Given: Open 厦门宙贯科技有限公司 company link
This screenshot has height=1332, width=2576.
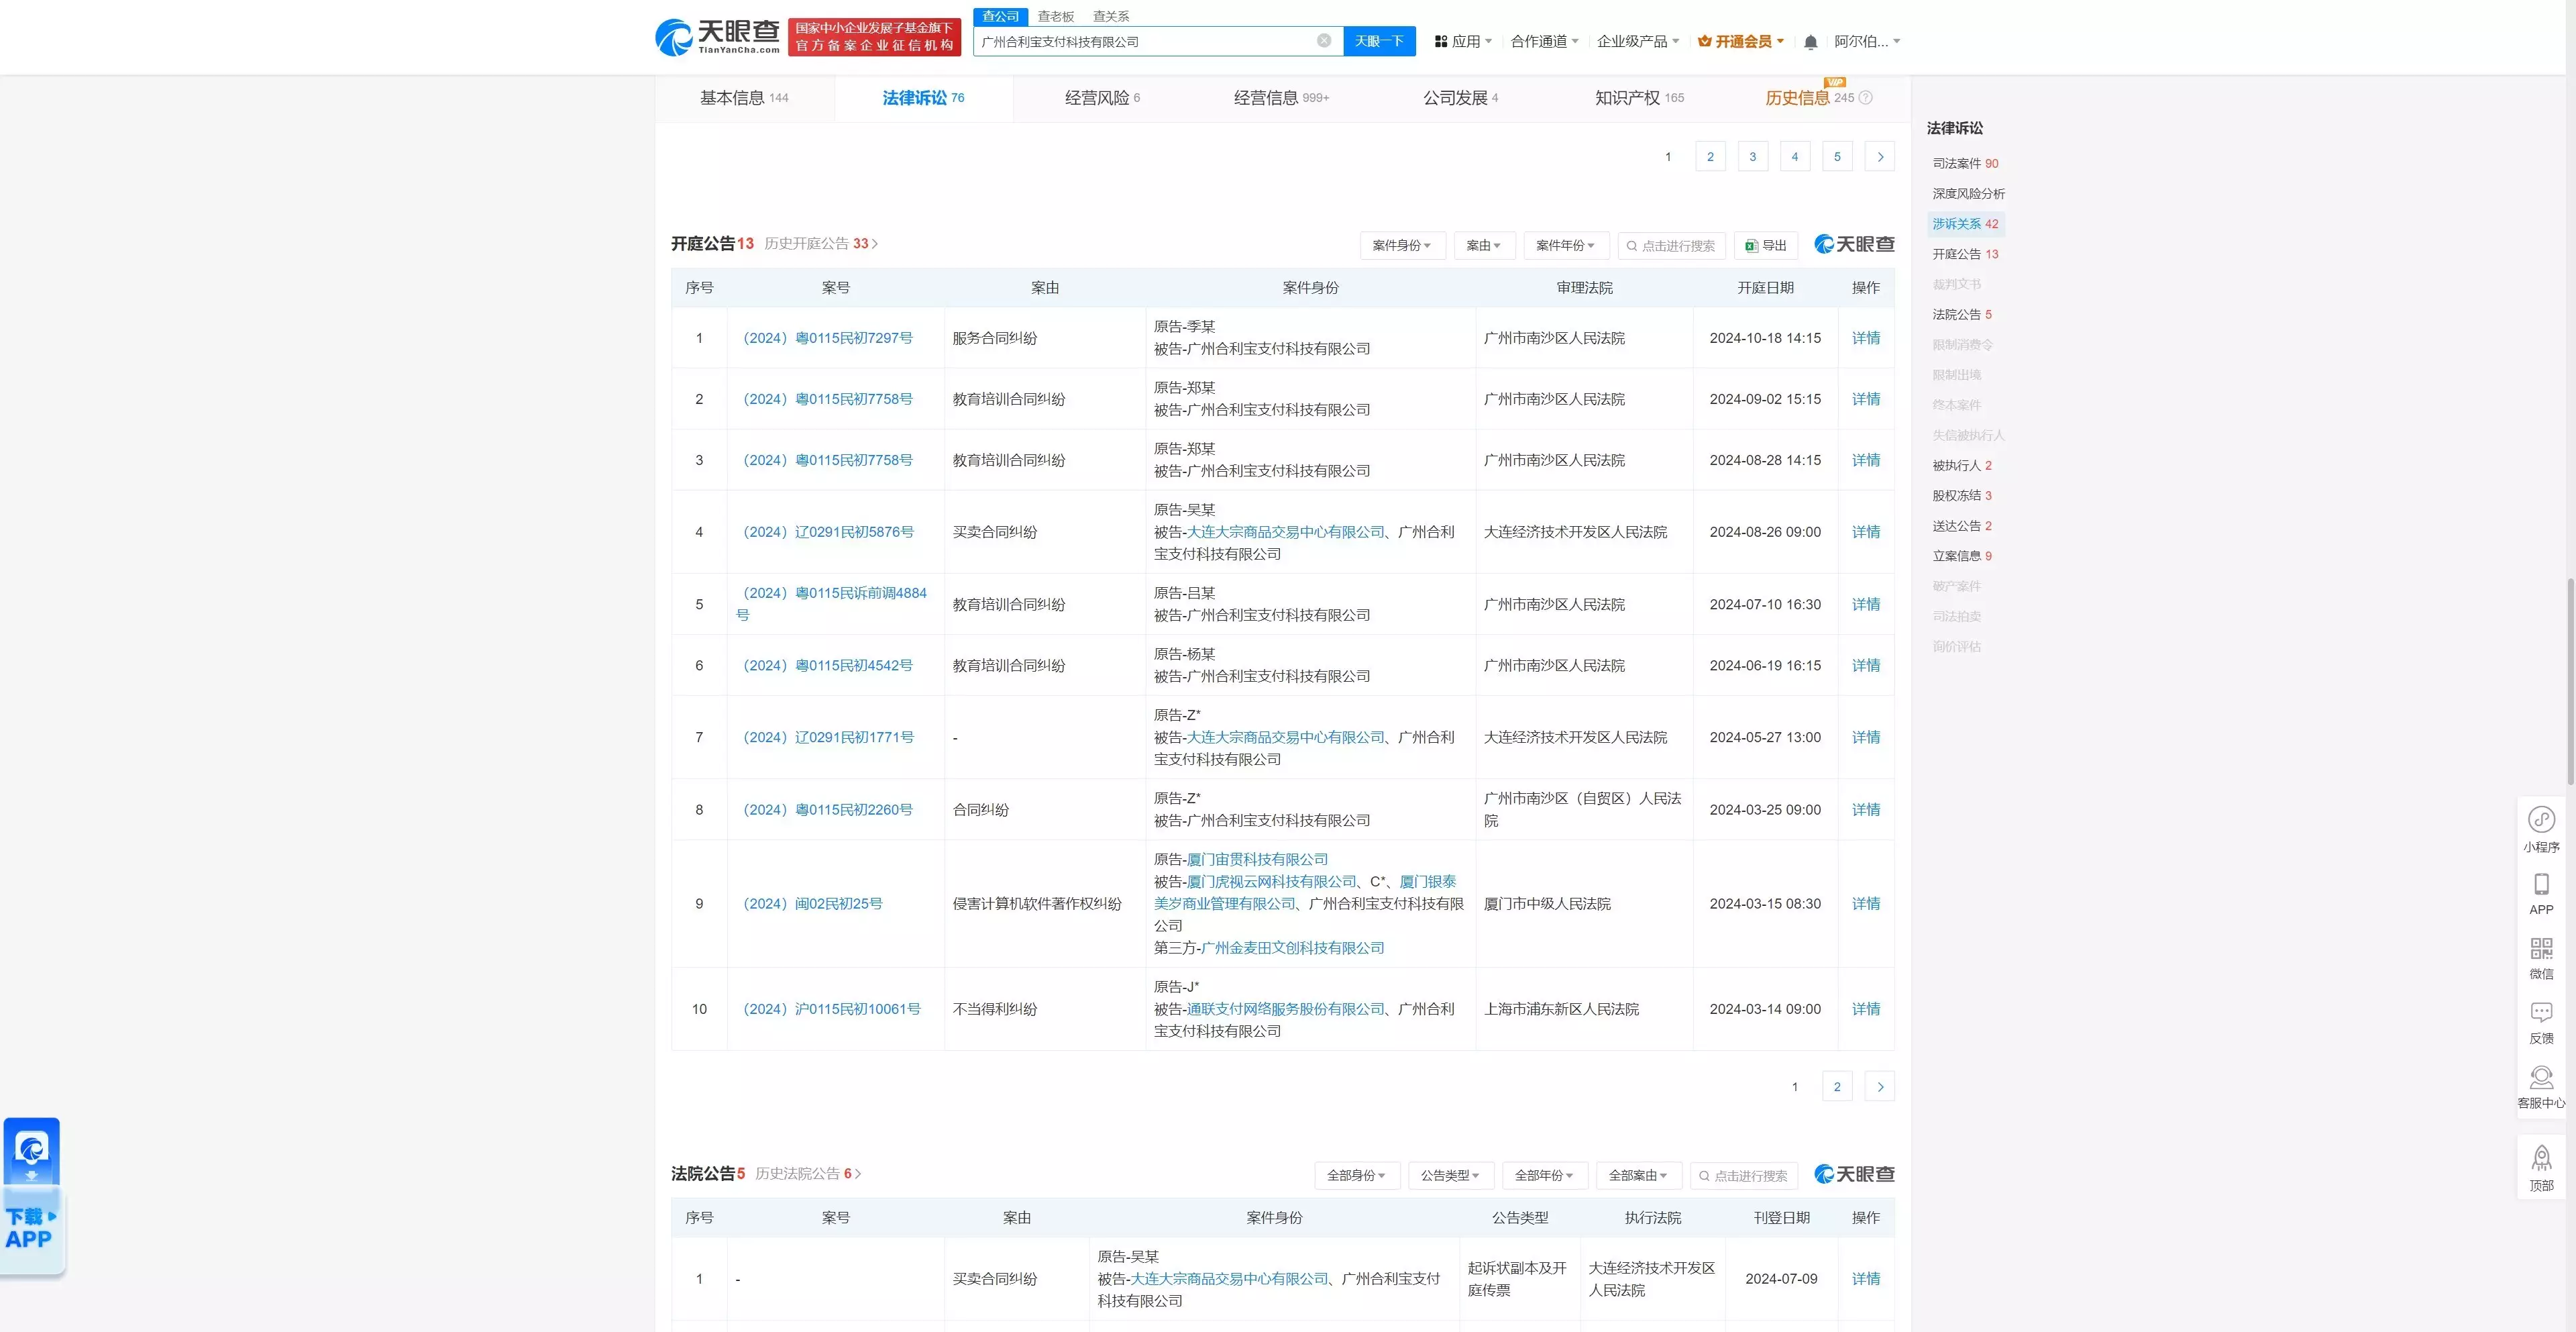Looking at the screenshot, I should [1257, 860].
